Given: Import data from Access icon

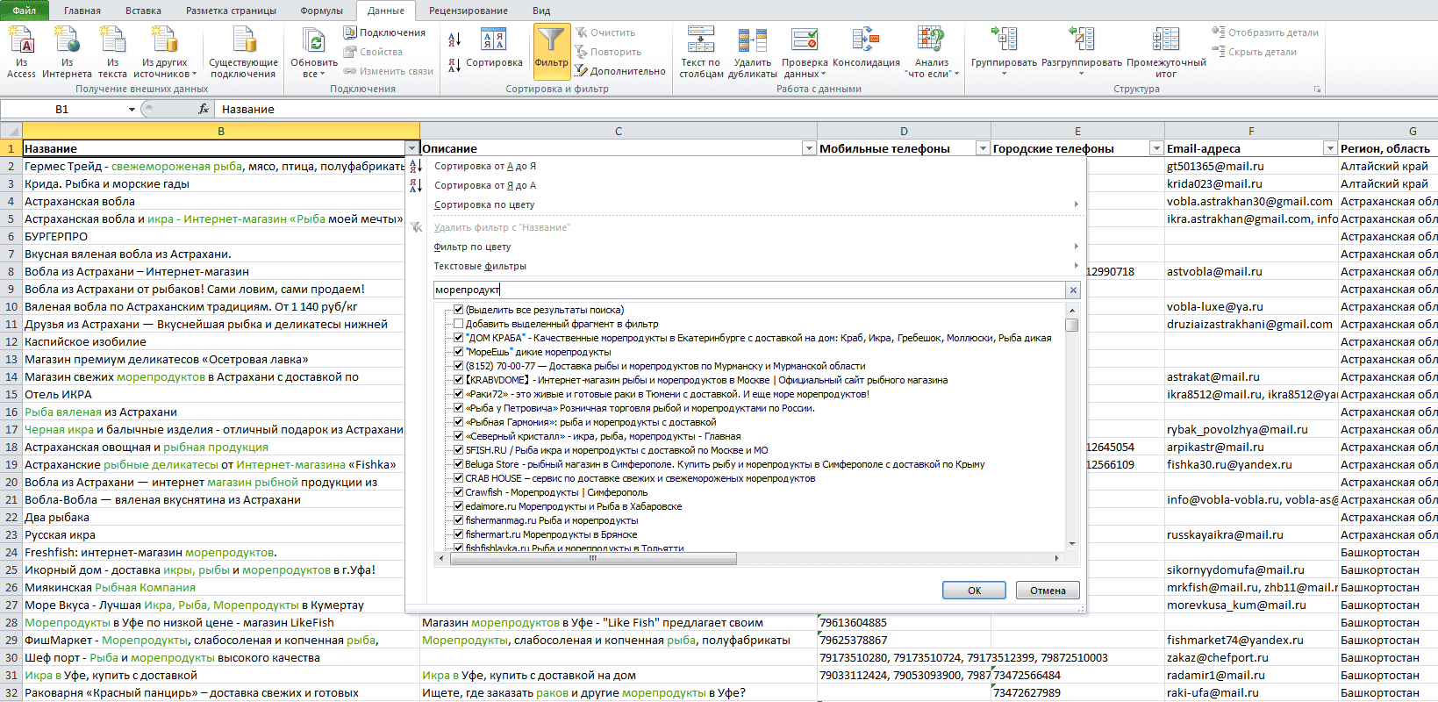Looking at the screenshot, I should (21, 53).
